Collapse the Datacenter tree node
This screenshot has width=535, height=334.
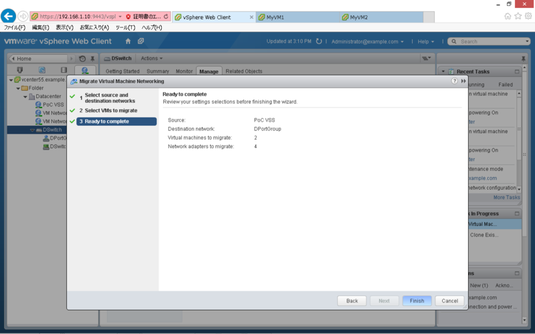[25, 97]
